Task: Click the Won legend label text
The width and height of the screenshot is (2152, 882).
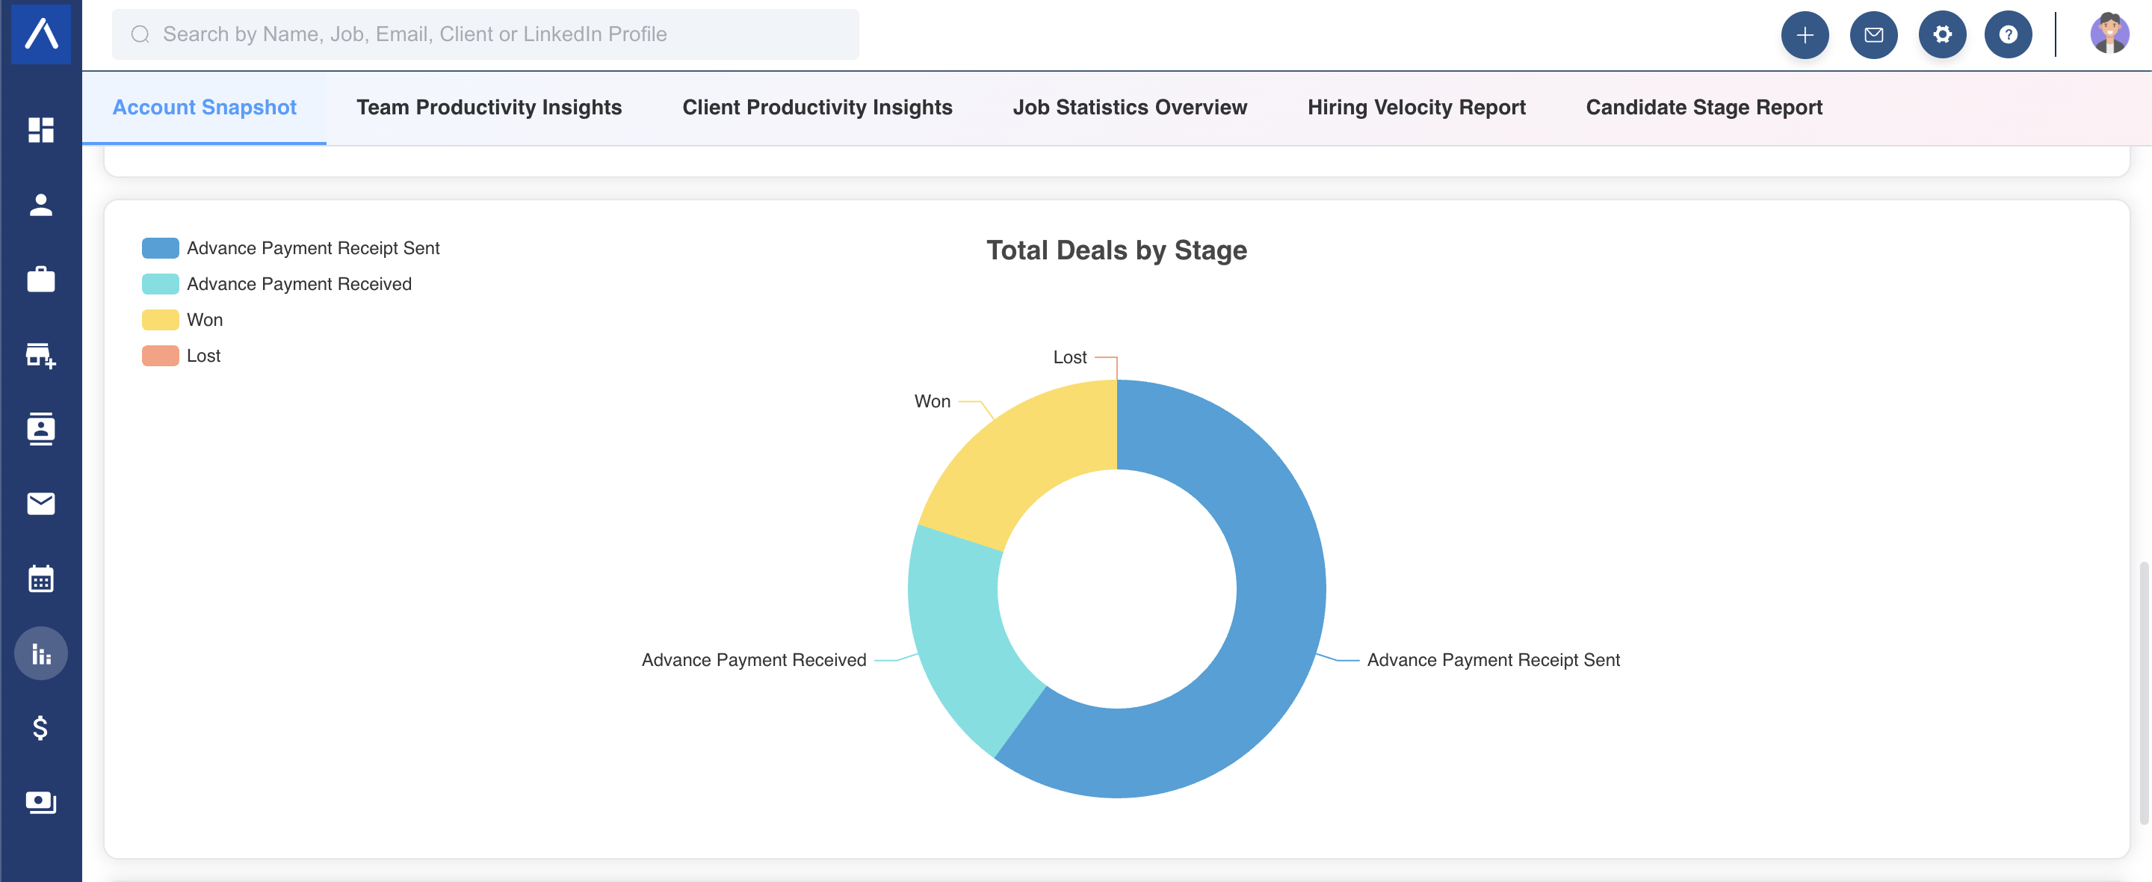Action: 205,320
